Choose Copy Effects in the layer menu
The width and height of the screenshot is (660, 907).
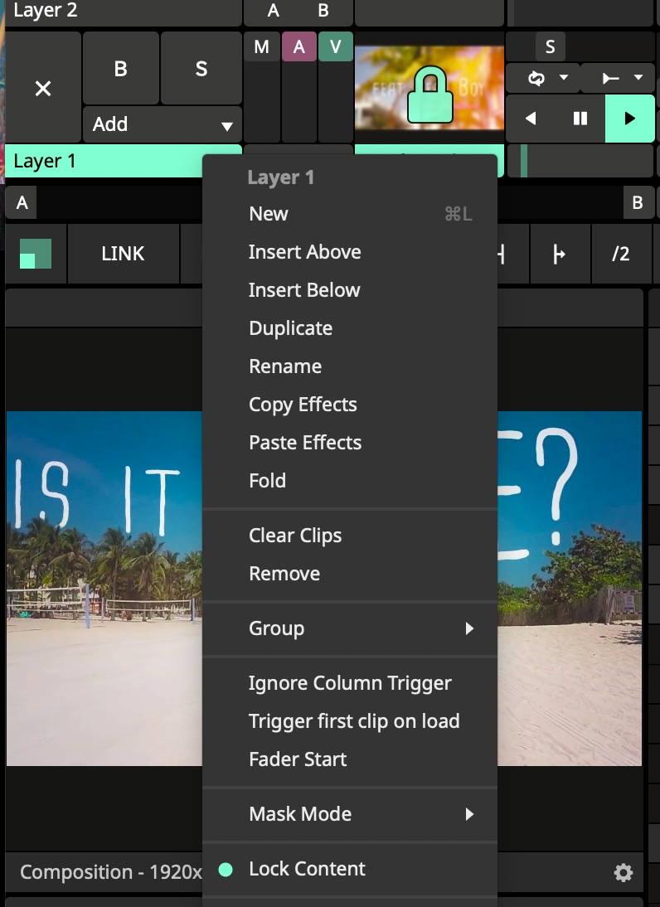click(303, 405)
